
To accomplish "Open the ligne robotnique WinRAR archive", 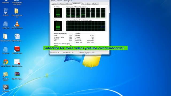I will (17, 76).
